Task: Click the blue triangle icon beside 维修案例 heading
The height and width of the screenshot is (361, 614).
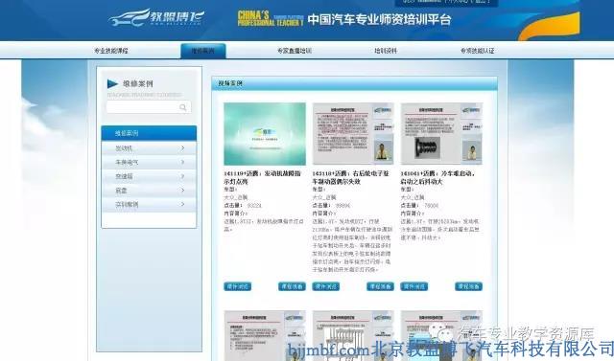Action: click(112, 84)
